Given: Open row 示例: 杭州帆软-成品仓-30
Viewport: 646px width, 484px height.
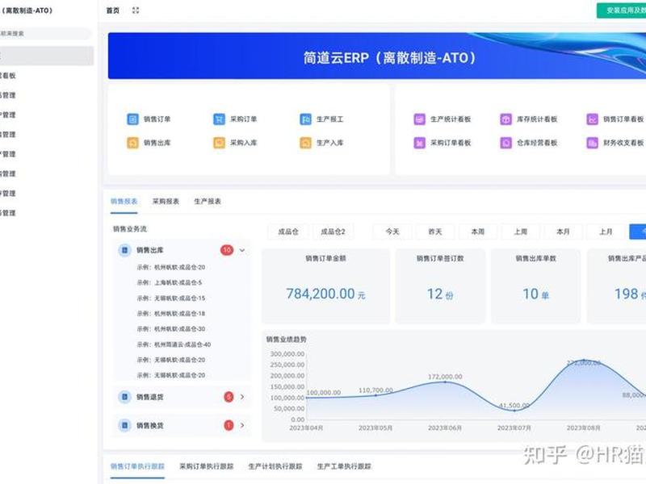Looking at the screenshot, I should pyautogui.click(x=171, y=329).
